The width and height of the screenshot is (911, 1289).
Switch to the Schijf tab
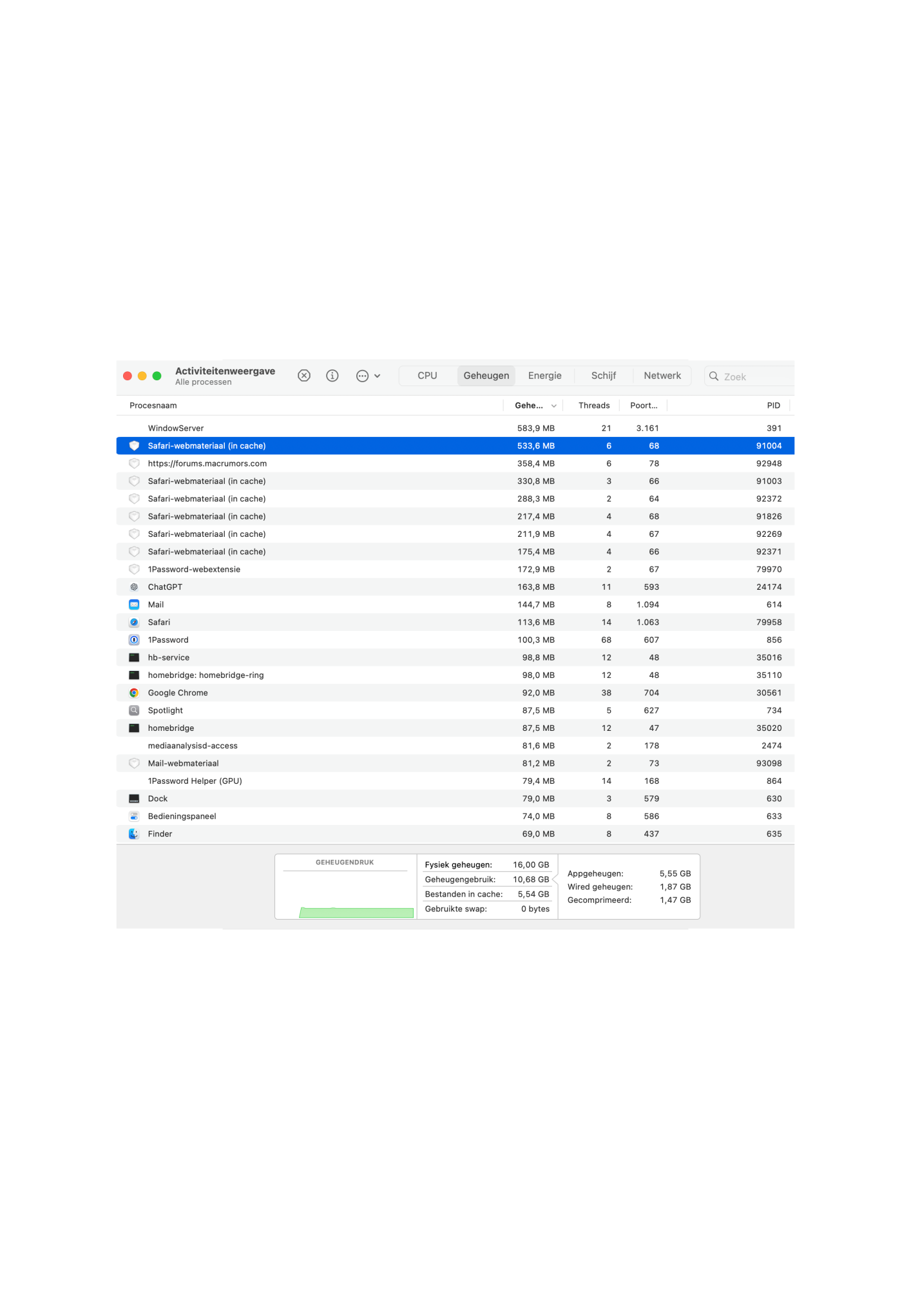pyautogui.click(x=604, y=376)
